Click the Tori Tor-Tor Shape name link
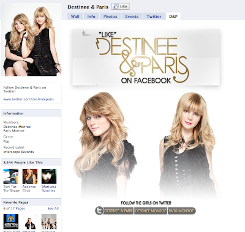The image size is (245, 232). pos(11,189)
